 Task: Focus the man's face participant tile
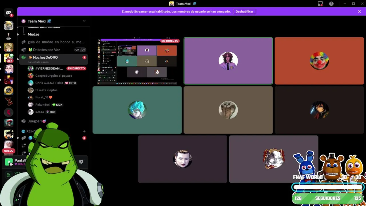pyautogui.click(x=183, y=159)
